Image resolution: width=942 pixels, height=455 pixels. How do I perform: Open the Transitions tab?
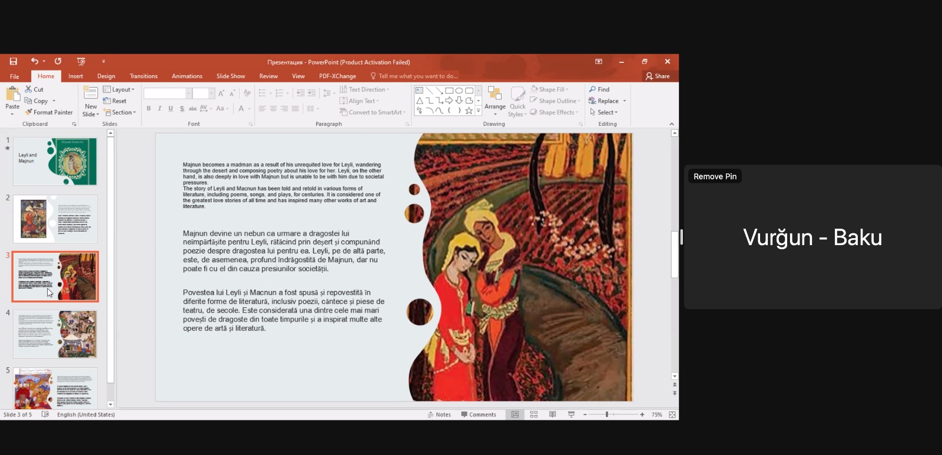[x=144, y=76]
